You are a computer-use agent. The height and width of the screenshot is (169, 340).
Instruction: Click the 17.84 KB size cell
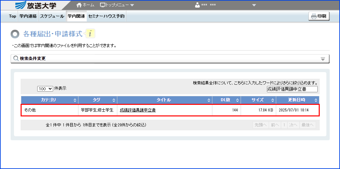pos(258,110)
